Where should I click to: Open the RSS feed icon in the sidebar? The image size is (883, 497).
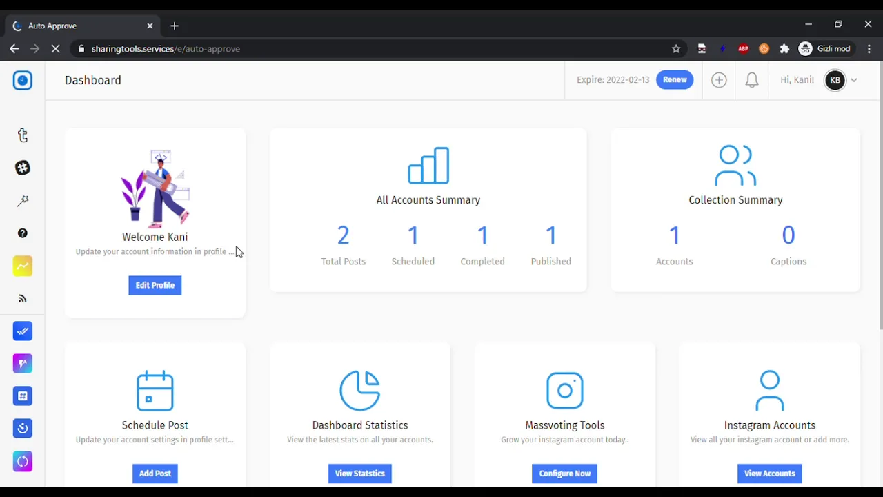pos(23,299)
